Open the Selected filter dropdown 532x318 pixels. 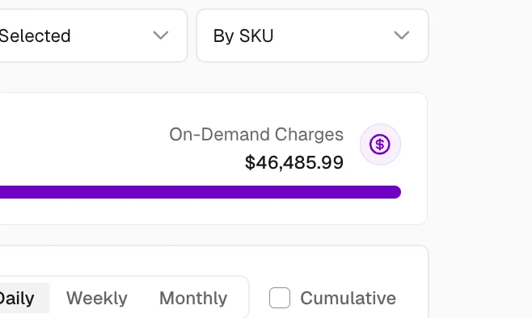coord(91,36)
